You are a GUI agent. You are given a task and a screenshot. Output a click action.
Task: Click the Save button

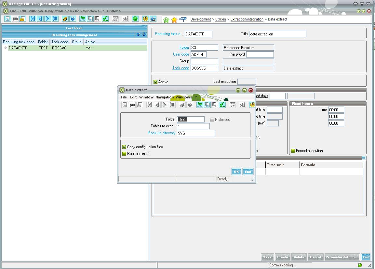point(267,257)
